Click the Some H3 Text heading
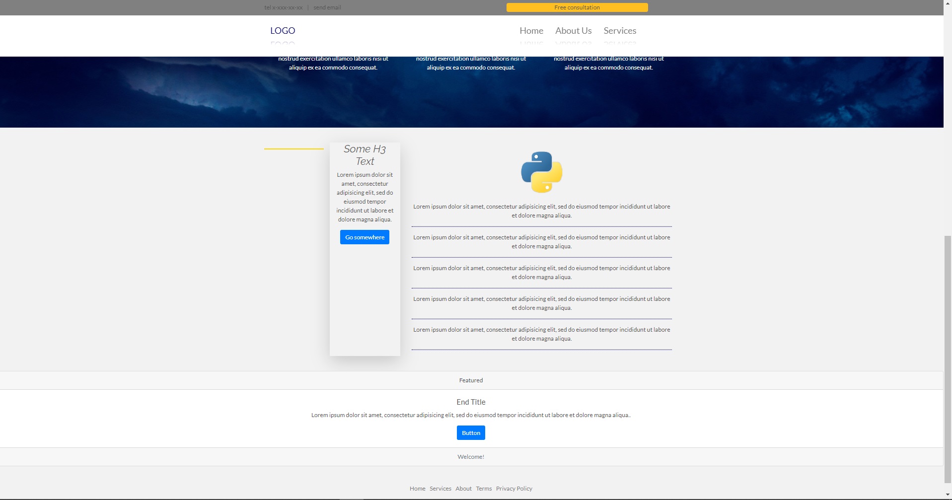The image size is (952, 500). pyautogui.click(x=365, y=155)
